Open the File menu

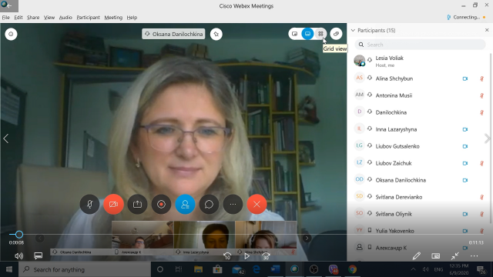[x=5, y=18]
